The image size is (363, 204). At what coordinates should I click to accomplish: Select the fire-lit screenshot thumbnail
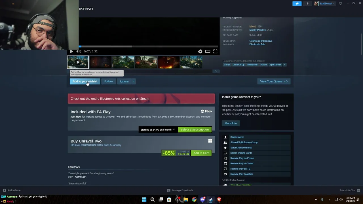[168, 62]
